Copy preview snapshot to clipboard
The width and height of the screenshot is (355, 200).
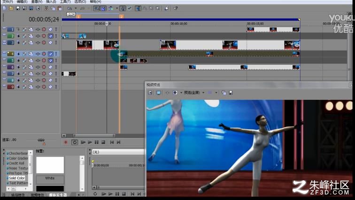coord(224,93)
